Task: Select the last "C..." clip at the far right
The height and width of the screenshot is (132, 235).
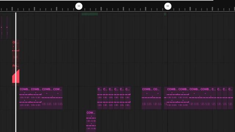Action: [x=231, y=98]
